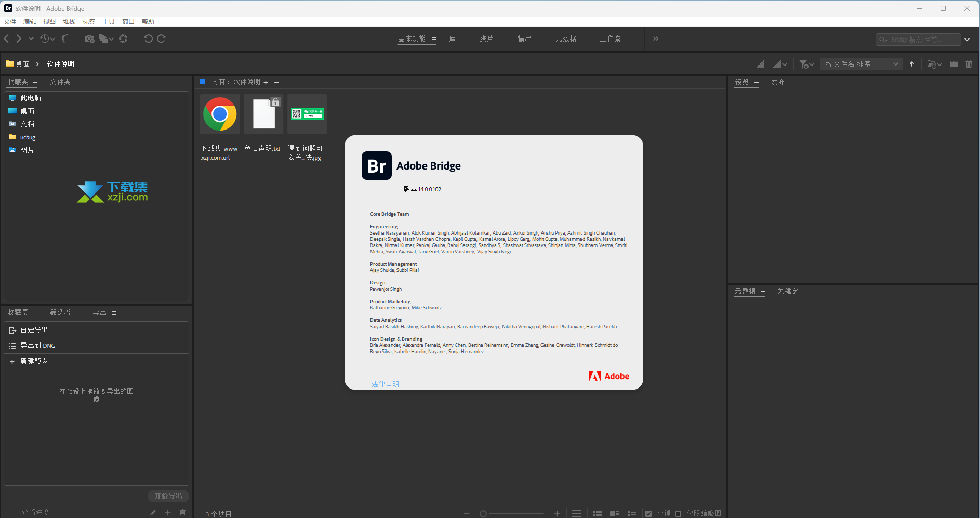Open the 基本功能 workspace menu icon
Screen dimensions: 980x518
434,39
